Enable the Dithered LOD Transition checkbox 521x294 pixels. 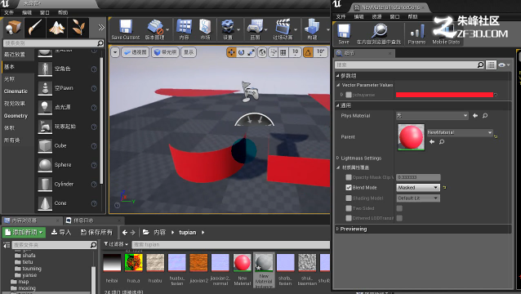coord(349,218)
